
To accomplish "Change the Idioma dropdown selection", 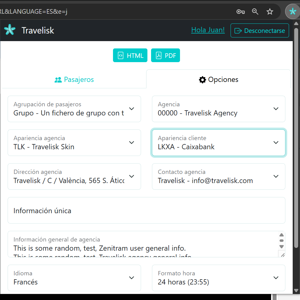I will [74, 278].
